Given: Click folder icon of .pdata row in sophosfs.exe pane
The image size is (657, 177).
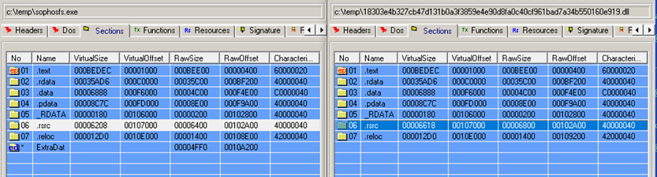Looking at the screenshot, I should (14, 103).
